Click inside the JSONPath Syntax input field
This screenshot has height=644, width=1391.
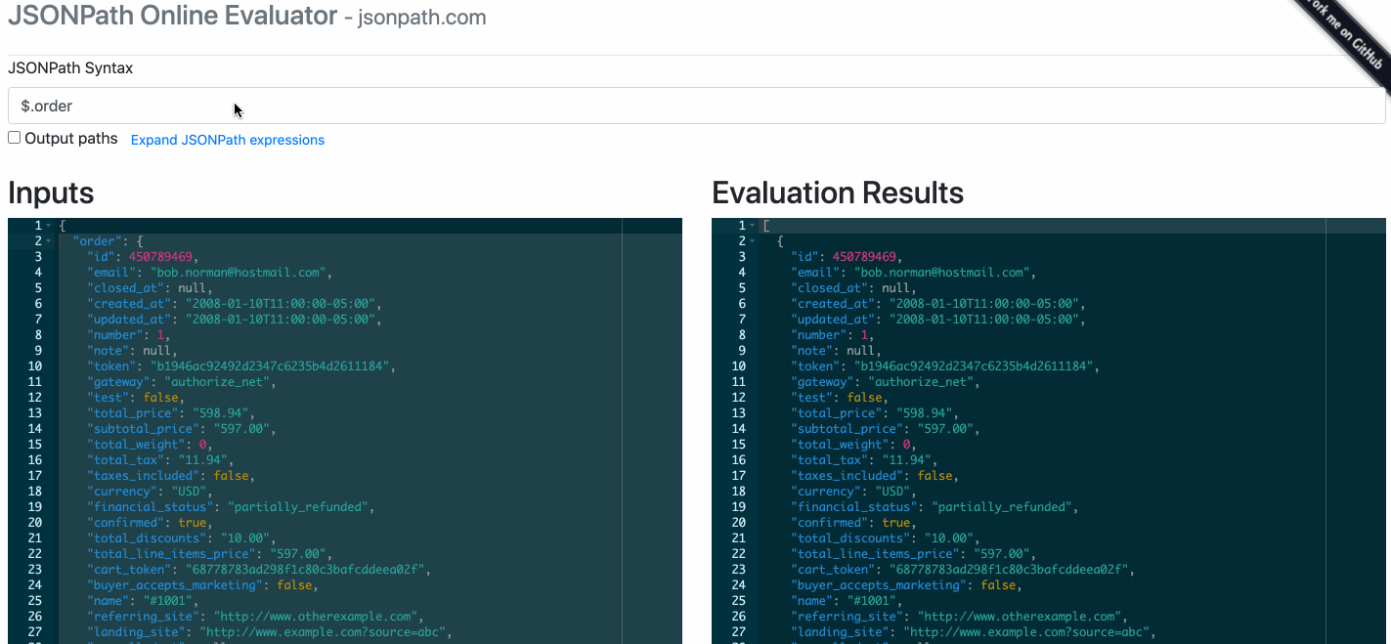click(391, 105)
